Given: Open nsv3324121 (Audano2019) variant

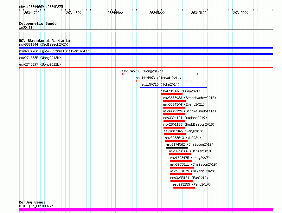Looking at the screenshot, I should (x=185, y=118).
